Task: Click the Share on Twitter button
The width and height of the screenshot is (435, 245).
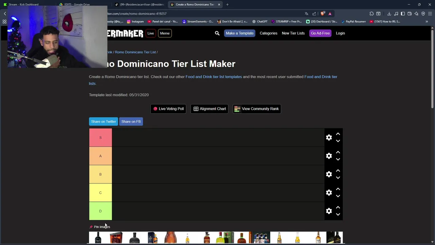Action: point(103,121)
